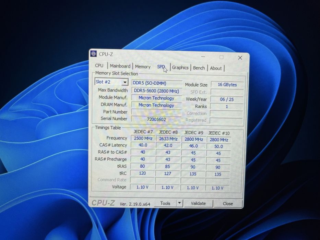Click the DDR5 (SO-DIMM) field

pyautogui.click(x=156, y=83)
